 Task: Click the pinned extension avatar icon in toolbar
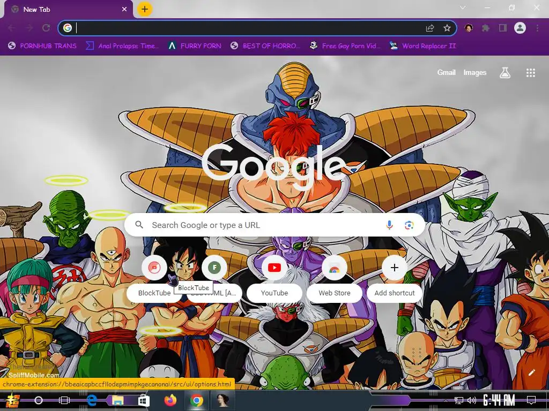click(469, 28)
